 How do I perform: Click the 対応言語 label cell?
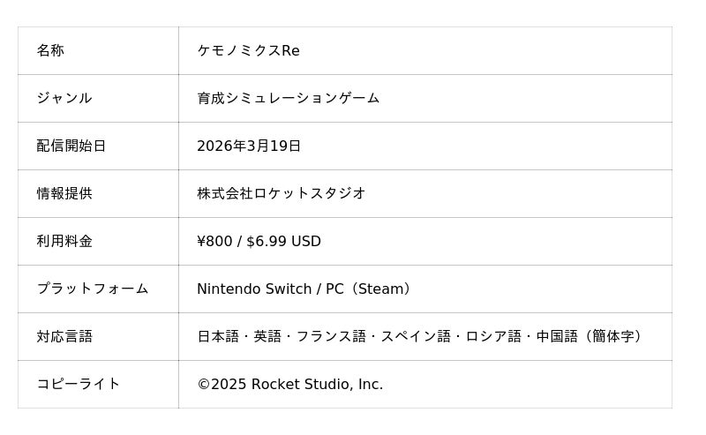(64, 337)
